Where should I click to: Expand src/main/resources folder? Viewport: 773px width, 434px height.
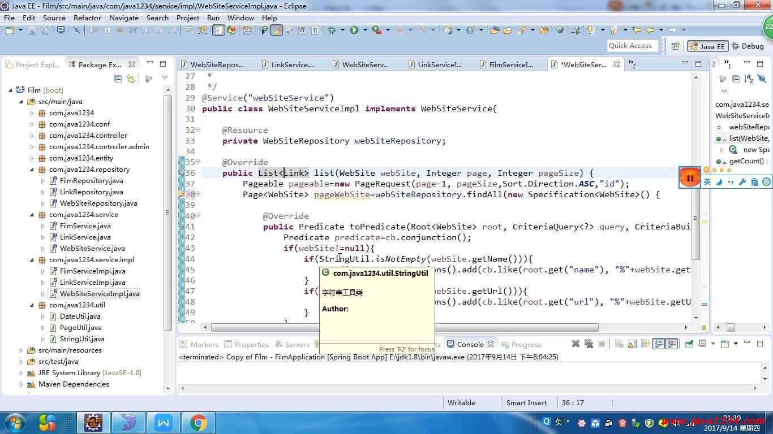(22, 350)
